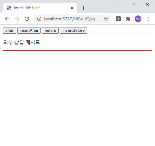Click the 'insertBefore' button
The image size is (155, 146).
[73, 31]
